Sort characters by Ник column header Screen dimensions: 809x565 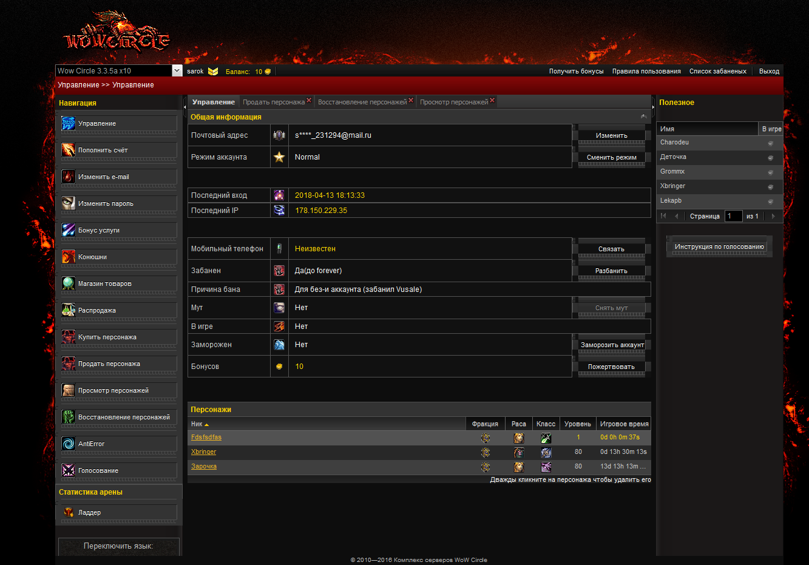click(x=200, y=424)
